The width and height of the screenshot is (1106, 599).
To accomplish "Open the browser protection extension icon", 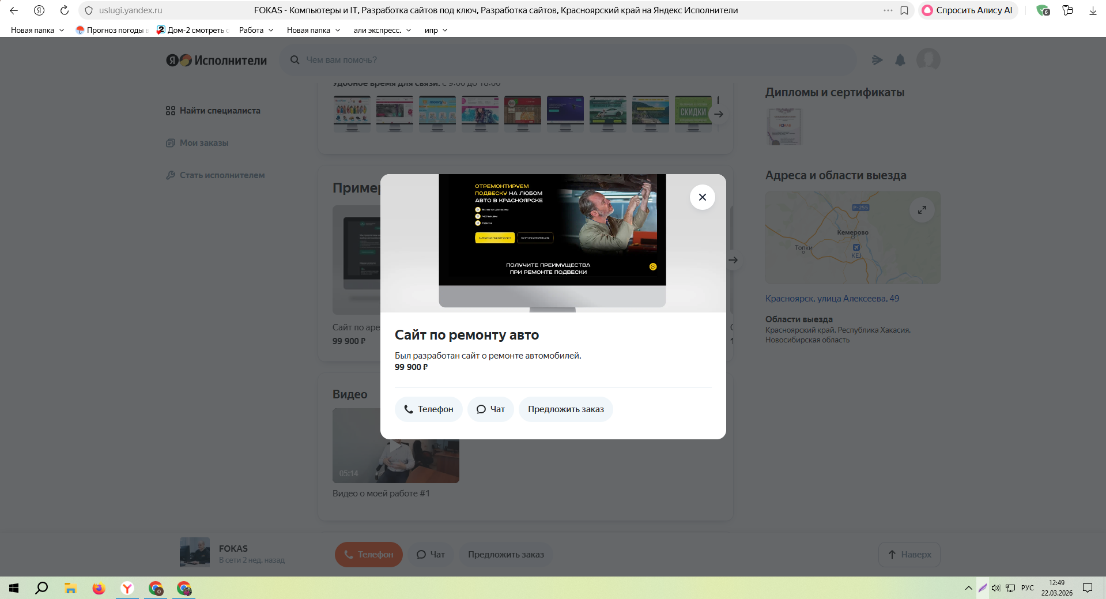I will pyautogui.click(x=1043, y=10).
